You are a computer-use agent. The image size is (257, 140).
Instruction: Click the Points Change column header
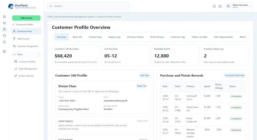[219, 86]
